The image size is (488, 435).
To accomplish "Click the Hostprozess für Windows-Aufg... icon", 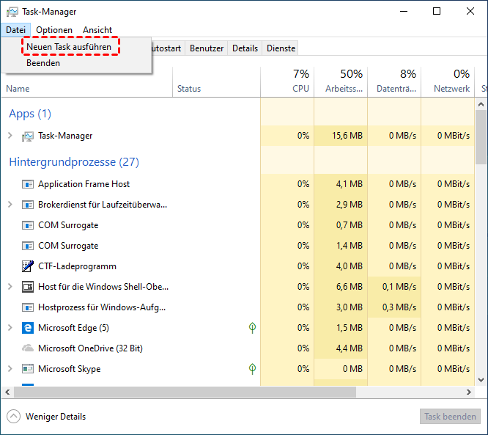I will tap(27, 307).
